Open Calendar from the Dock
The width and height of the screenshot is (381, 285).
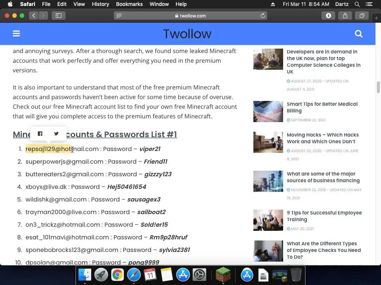tap(150, 275)
